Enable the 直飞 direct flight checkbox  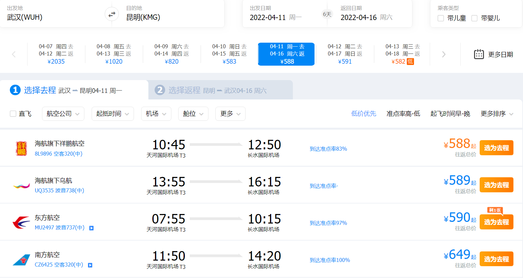pos(13,114)
